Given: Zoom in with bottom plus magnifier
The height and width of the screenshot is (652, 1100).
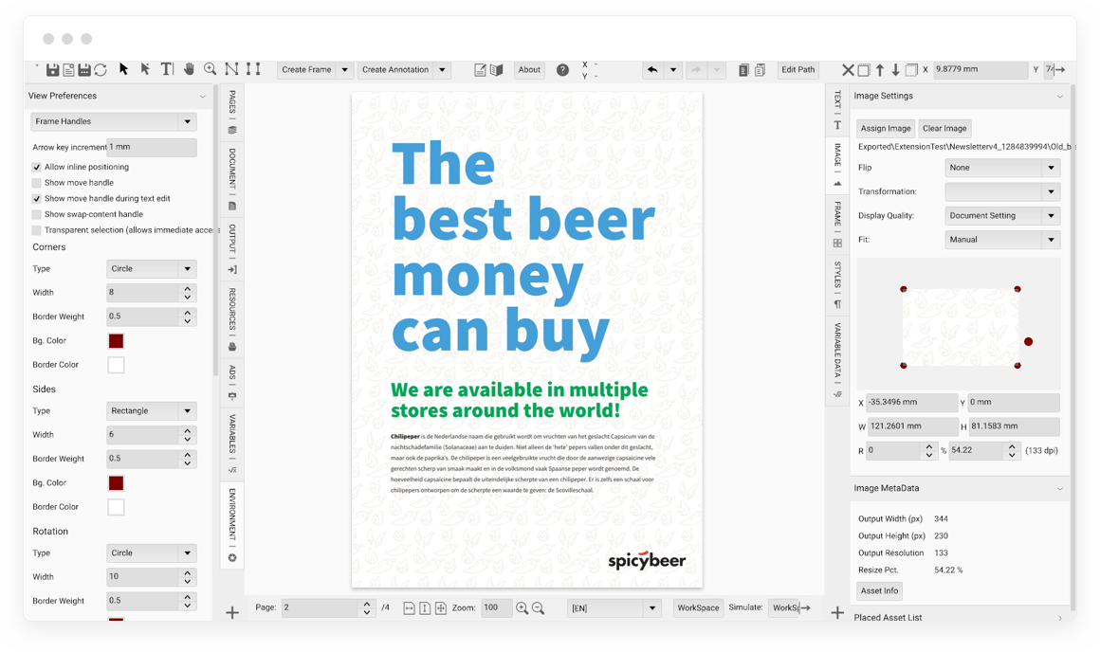Looking at the screenshot, I should point(522,607).
